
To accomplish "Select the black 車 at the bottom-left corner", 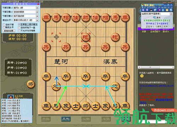I will click(x=46, y=106).
